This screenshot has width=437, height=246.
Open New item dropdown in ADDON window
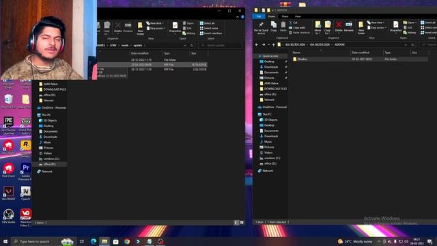coord(376,23)
